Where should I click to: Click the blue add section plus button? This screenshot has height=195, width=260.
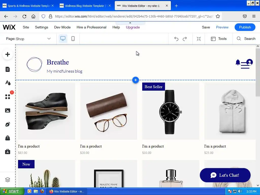[x=136, y=80]
